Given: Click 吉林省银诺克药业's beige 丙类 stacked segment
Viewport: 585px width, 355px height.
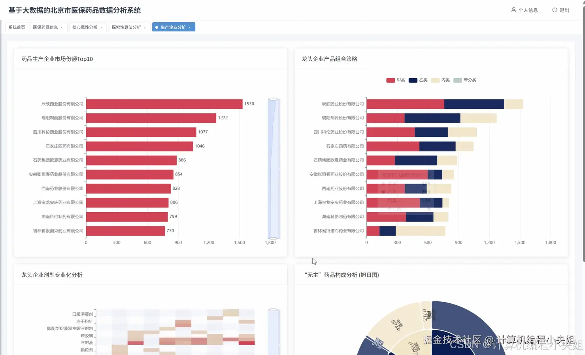Looking at the screenshot, I should (x=421, y=231).
